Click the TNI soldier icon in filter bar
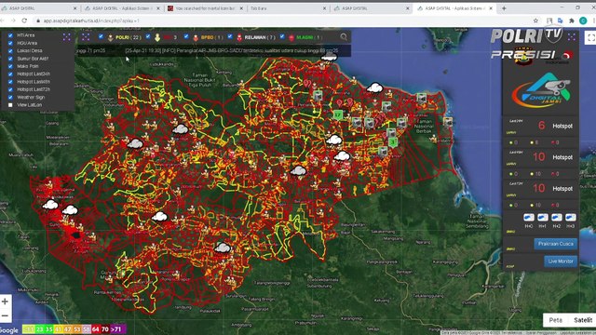The image size is (596, 335). [x=157, y=37]
